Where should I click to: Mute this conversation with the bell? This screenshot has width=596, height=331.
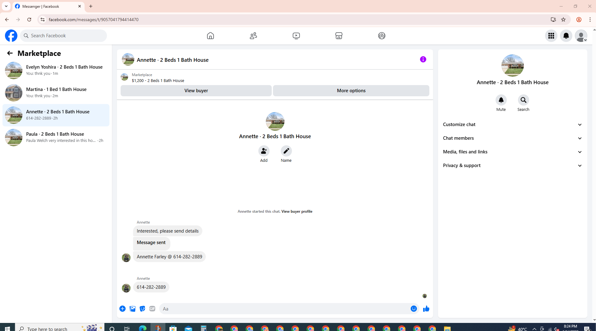(x=501, y=100)
